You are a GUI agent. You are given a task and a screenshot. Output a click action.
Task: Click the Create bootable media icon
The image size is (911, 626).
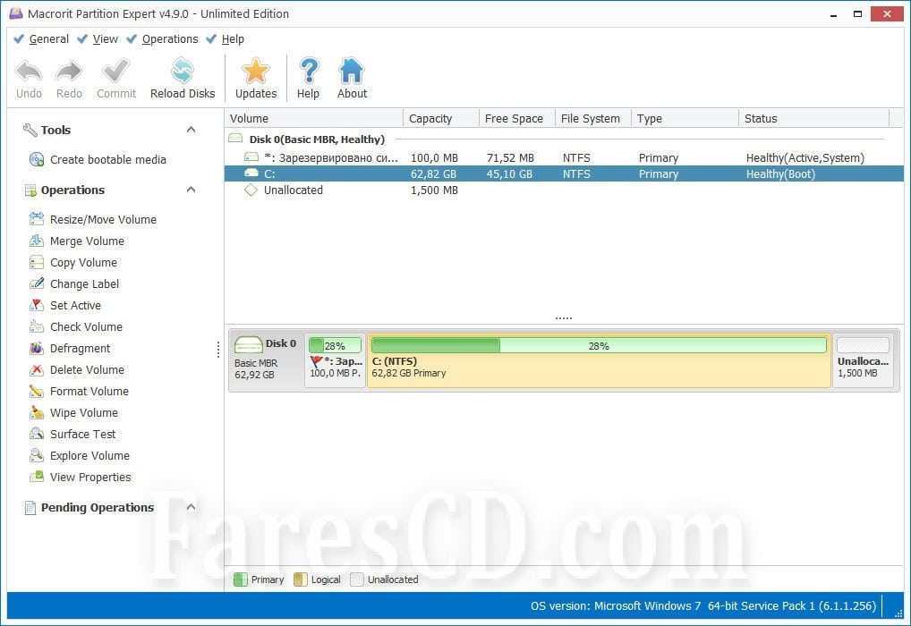coord(37,160)
